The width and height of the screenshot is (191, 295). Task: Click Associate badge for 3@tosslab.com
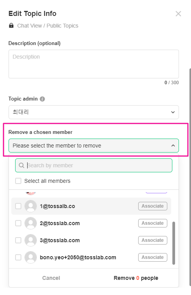point(153,240)
